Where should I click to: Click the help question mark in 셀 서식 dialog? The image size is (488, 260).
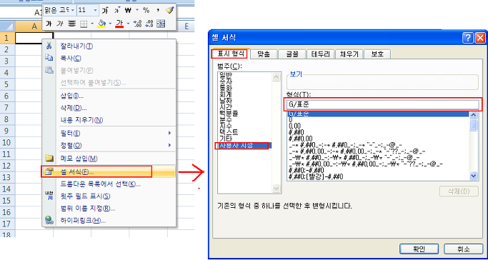coord(468,38)
